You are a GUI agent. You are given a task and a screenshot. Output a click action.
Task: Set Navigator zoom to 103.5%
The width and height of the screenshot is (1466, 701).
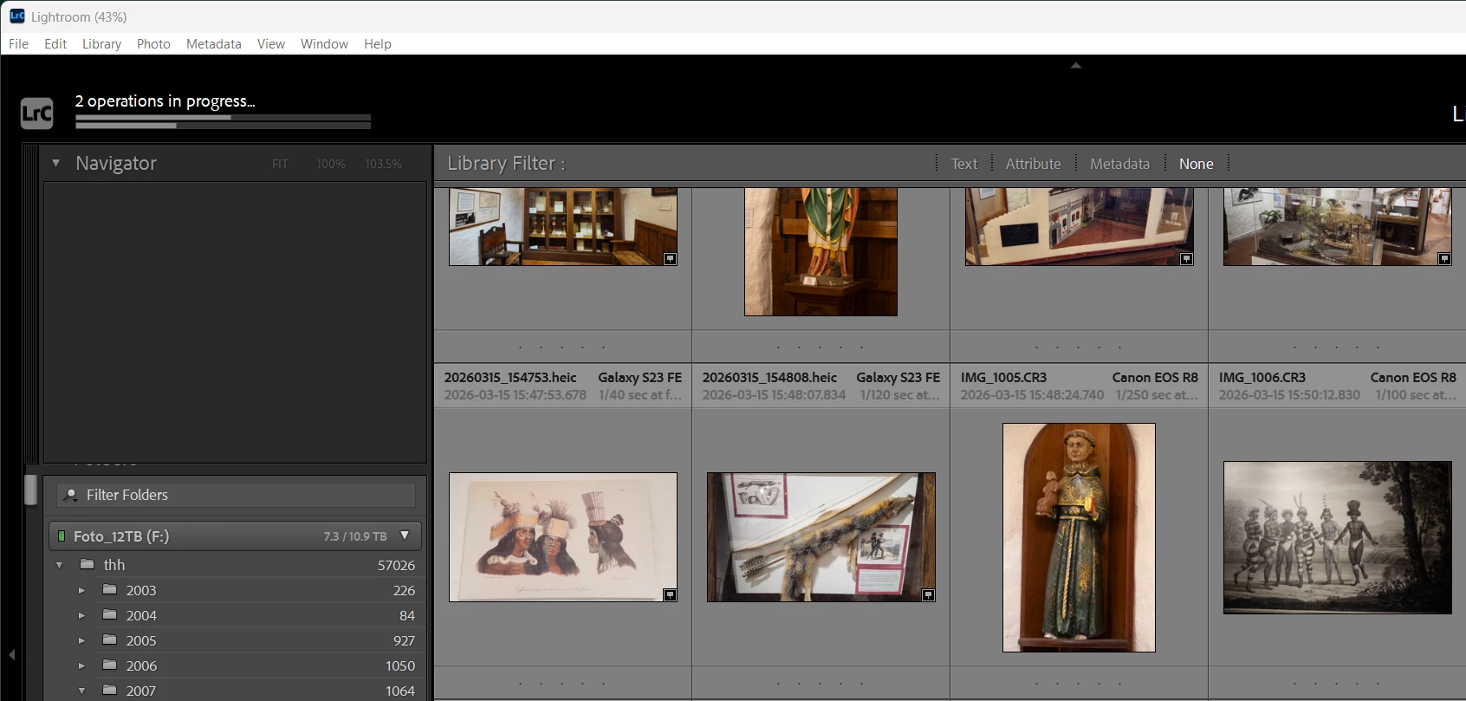pos(383,164)
